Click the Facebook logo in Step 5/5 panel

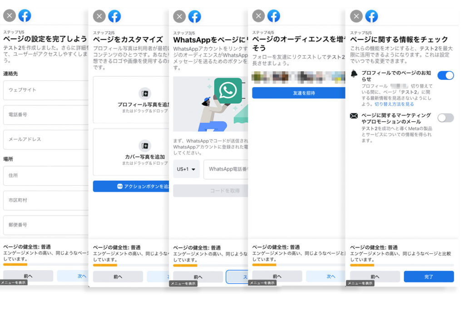click(x=371, y=16)
